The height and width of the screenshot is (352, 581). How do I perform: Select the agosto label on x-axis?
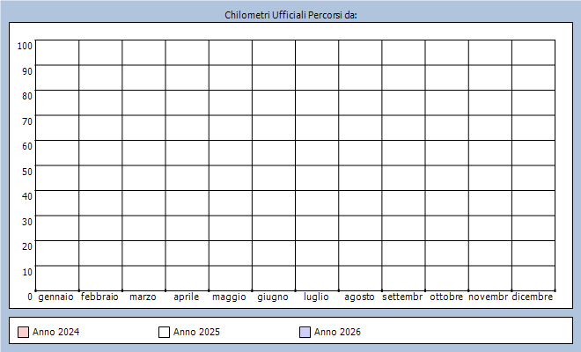point(359,297)
